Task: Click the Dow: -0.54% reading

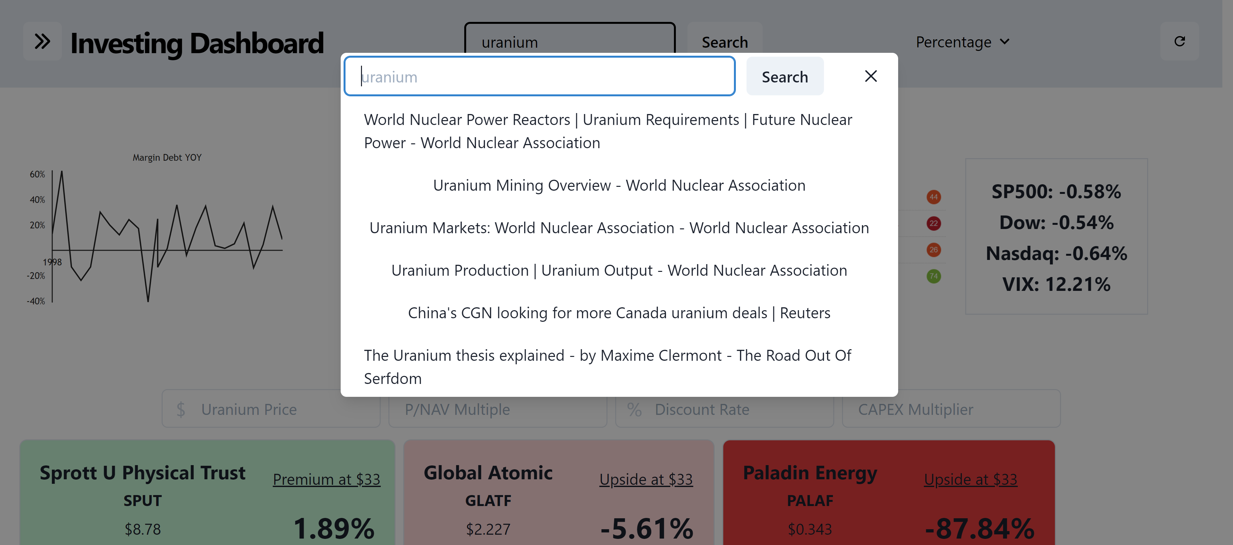Action: pyautogui.click(x=1057, y=222)
